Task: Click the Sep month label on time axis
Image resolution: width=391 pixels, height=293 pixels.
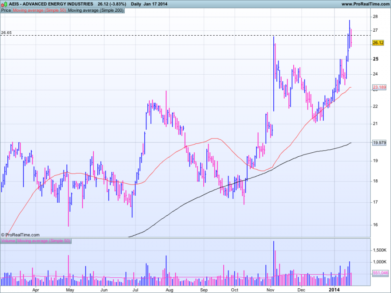Action: (x=204, y=290)
